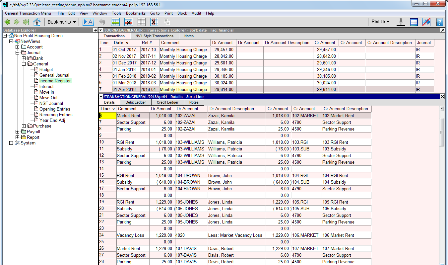Click the delete column icon with red X

point(154,22)
